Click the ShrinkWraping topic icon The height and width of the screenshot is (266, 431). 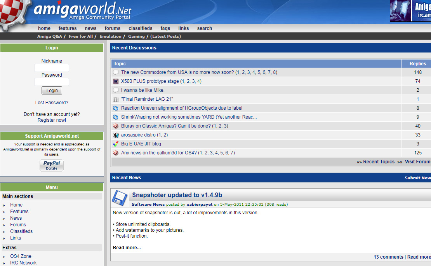click(x=116, y=117)
